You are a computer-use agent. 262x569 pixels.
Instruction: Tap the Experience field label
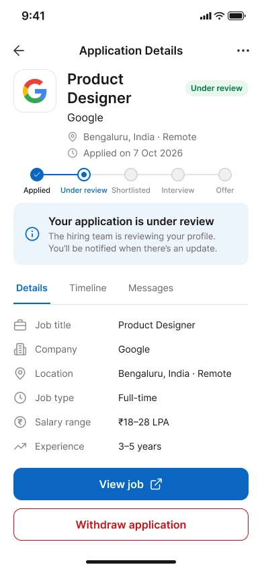(x=60, y=447)
